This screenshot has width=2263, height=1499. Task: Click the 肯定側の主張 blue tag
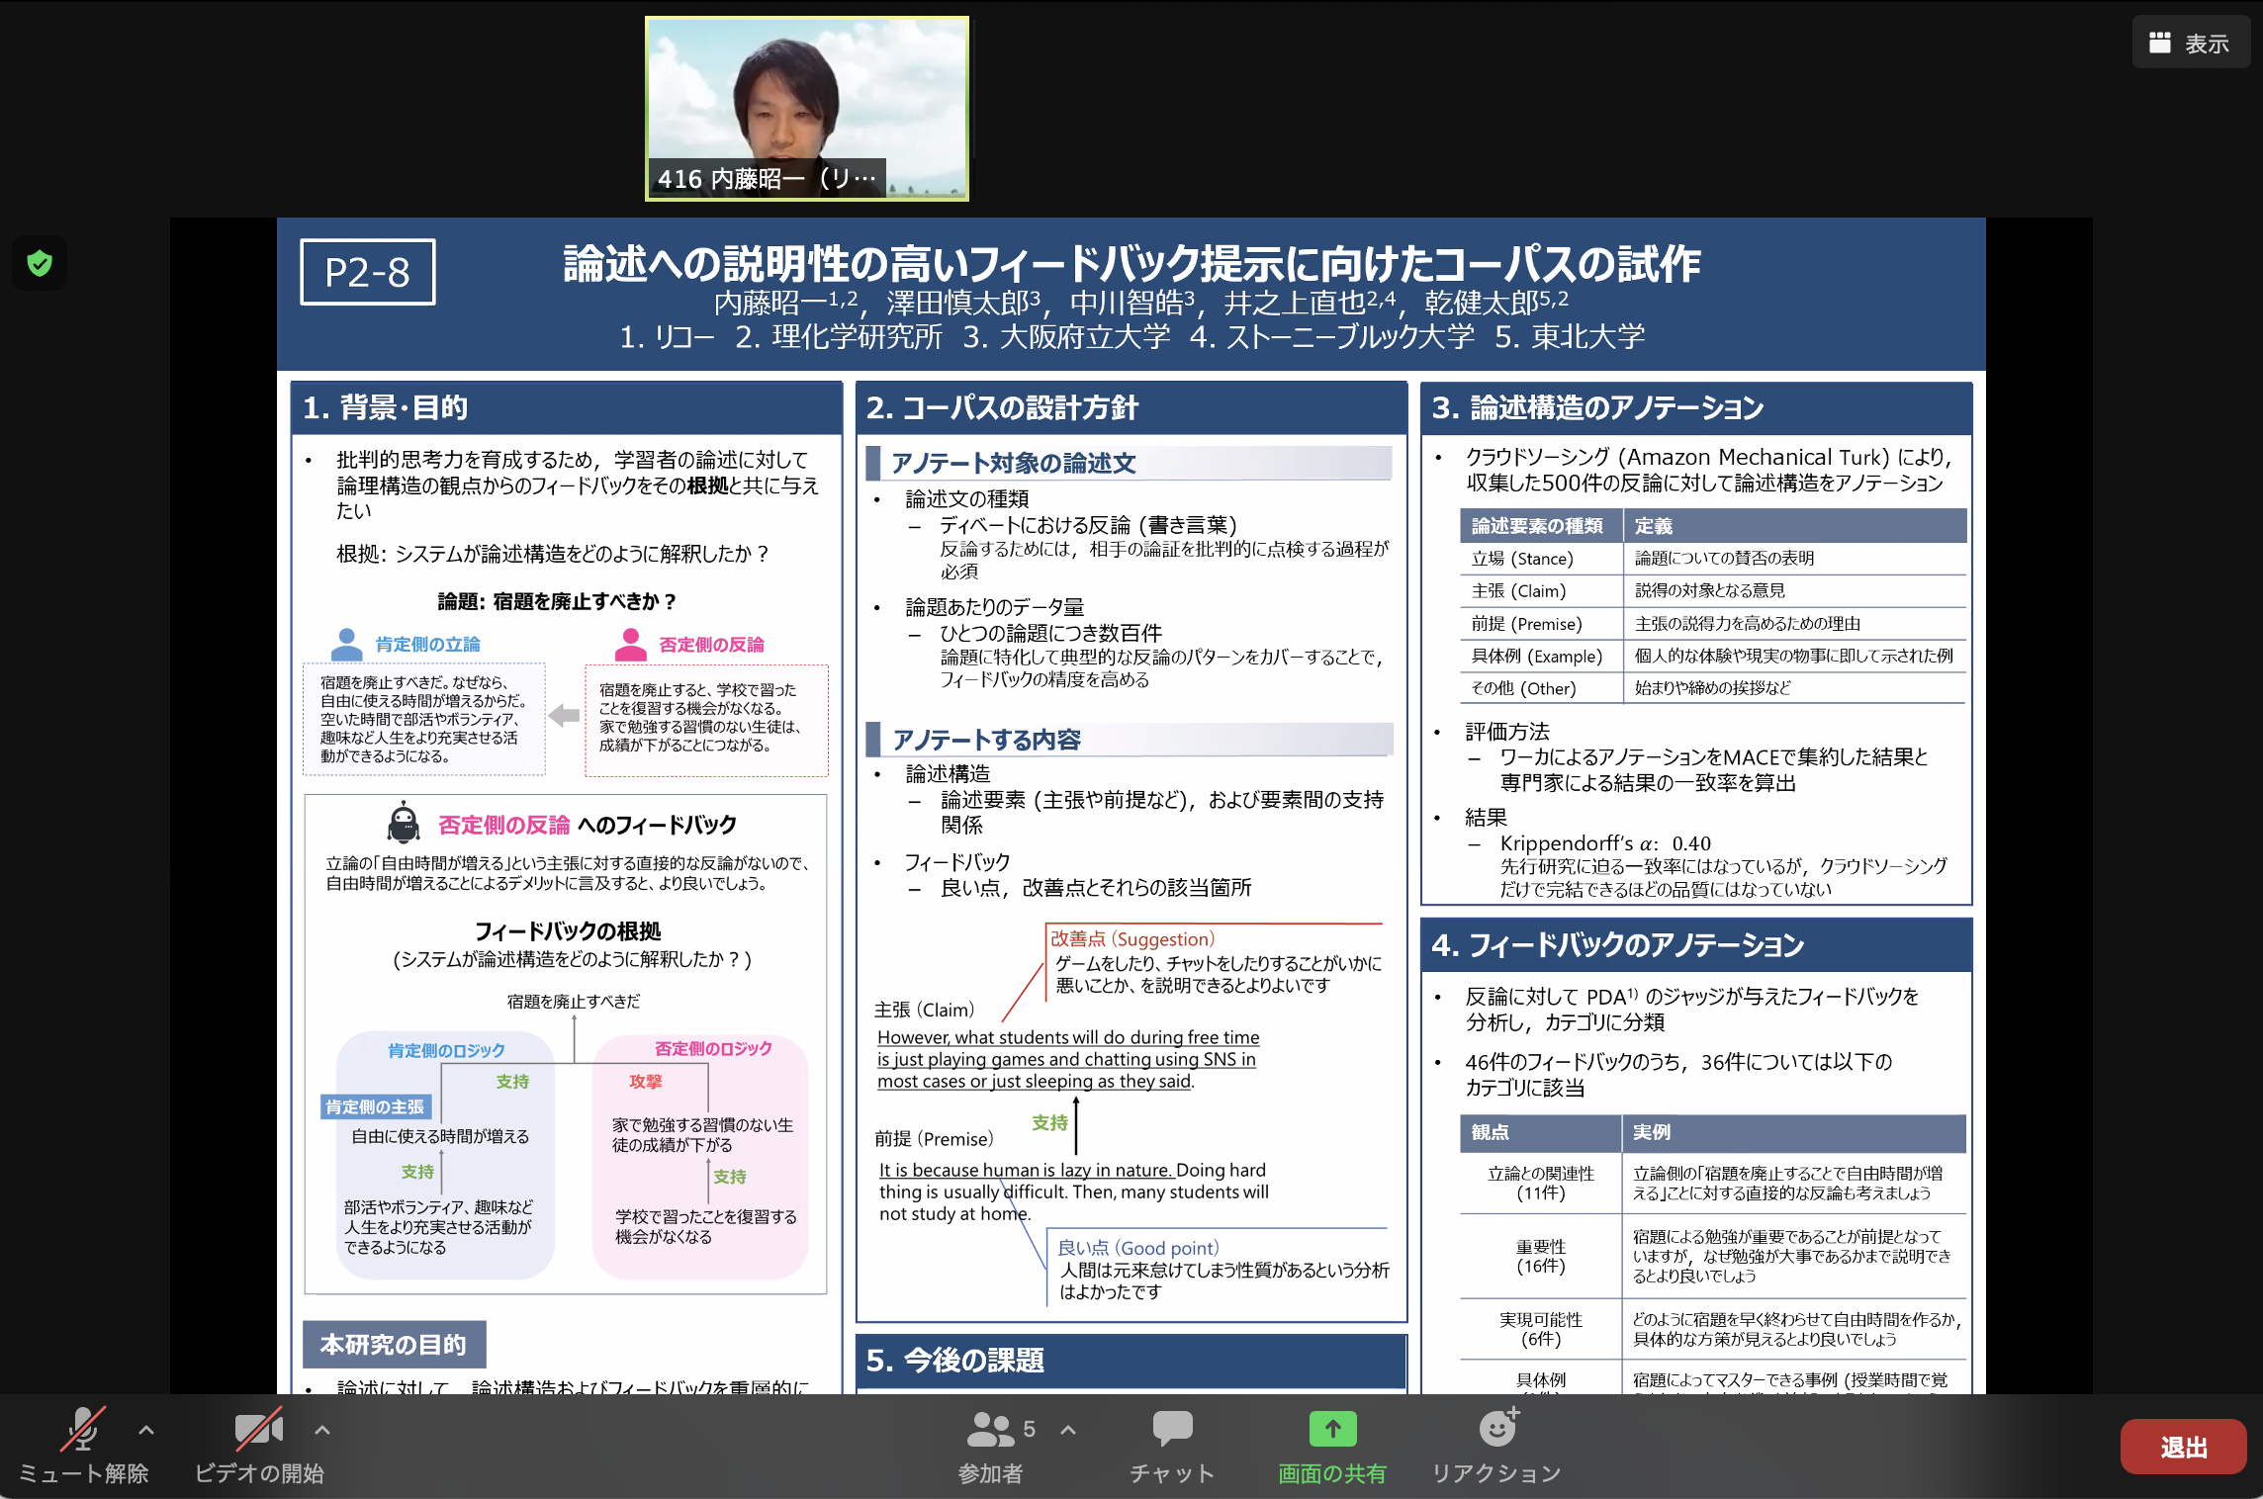[375, 1106]
